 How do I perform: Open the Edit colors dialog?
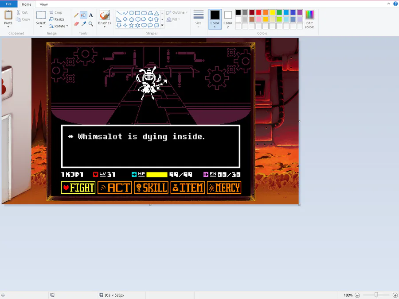click(310, 19)
